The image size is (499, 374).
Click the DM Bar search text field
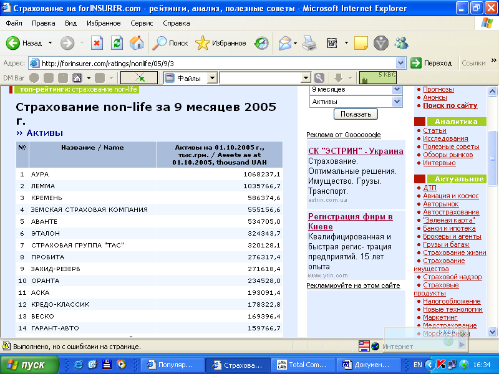(260, 77)
